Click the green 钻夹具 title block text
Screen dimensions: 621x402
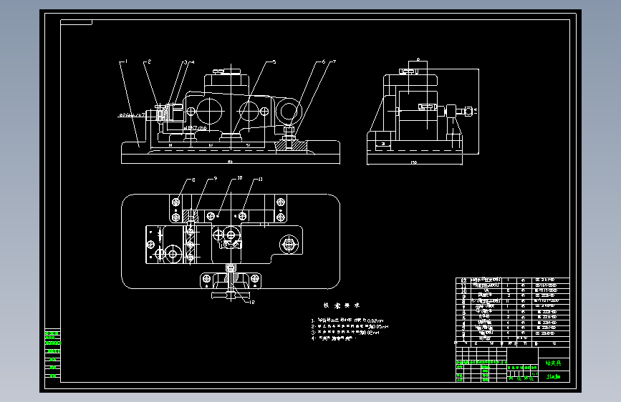coord(553,363)
